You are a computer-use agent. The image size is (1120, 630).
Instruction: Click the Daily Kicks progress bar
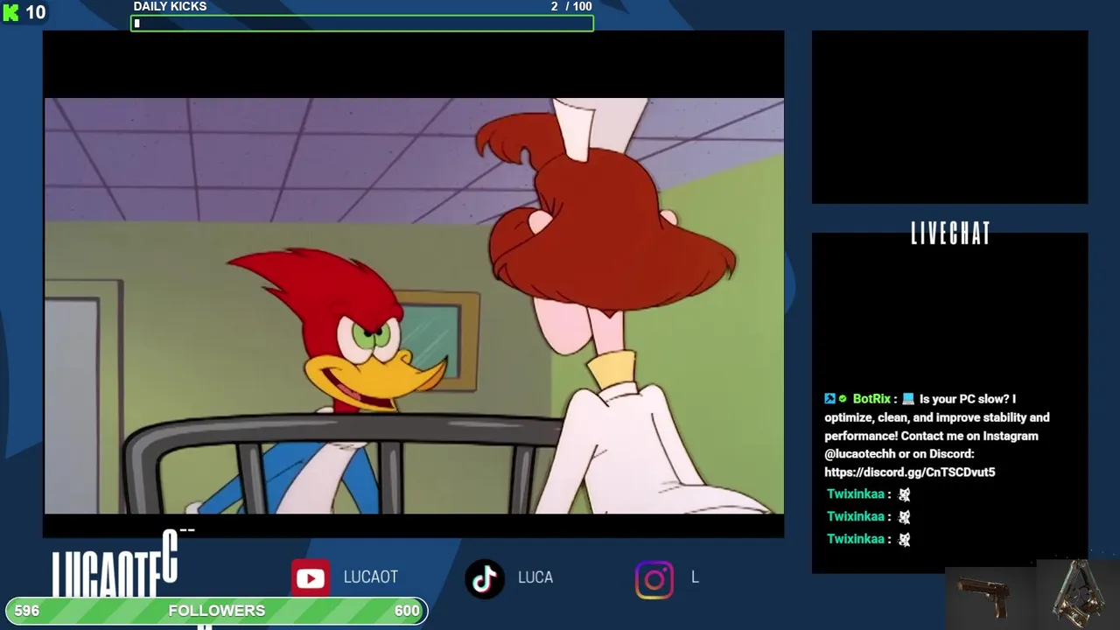362,24
